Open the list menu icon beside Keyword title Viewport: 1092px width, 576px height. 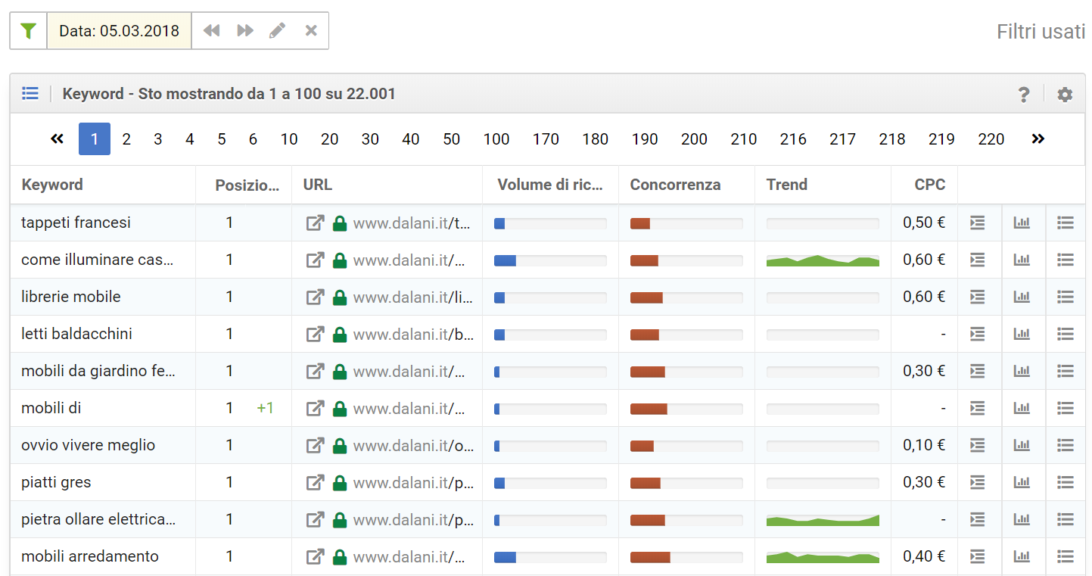(x=30, y=94)
